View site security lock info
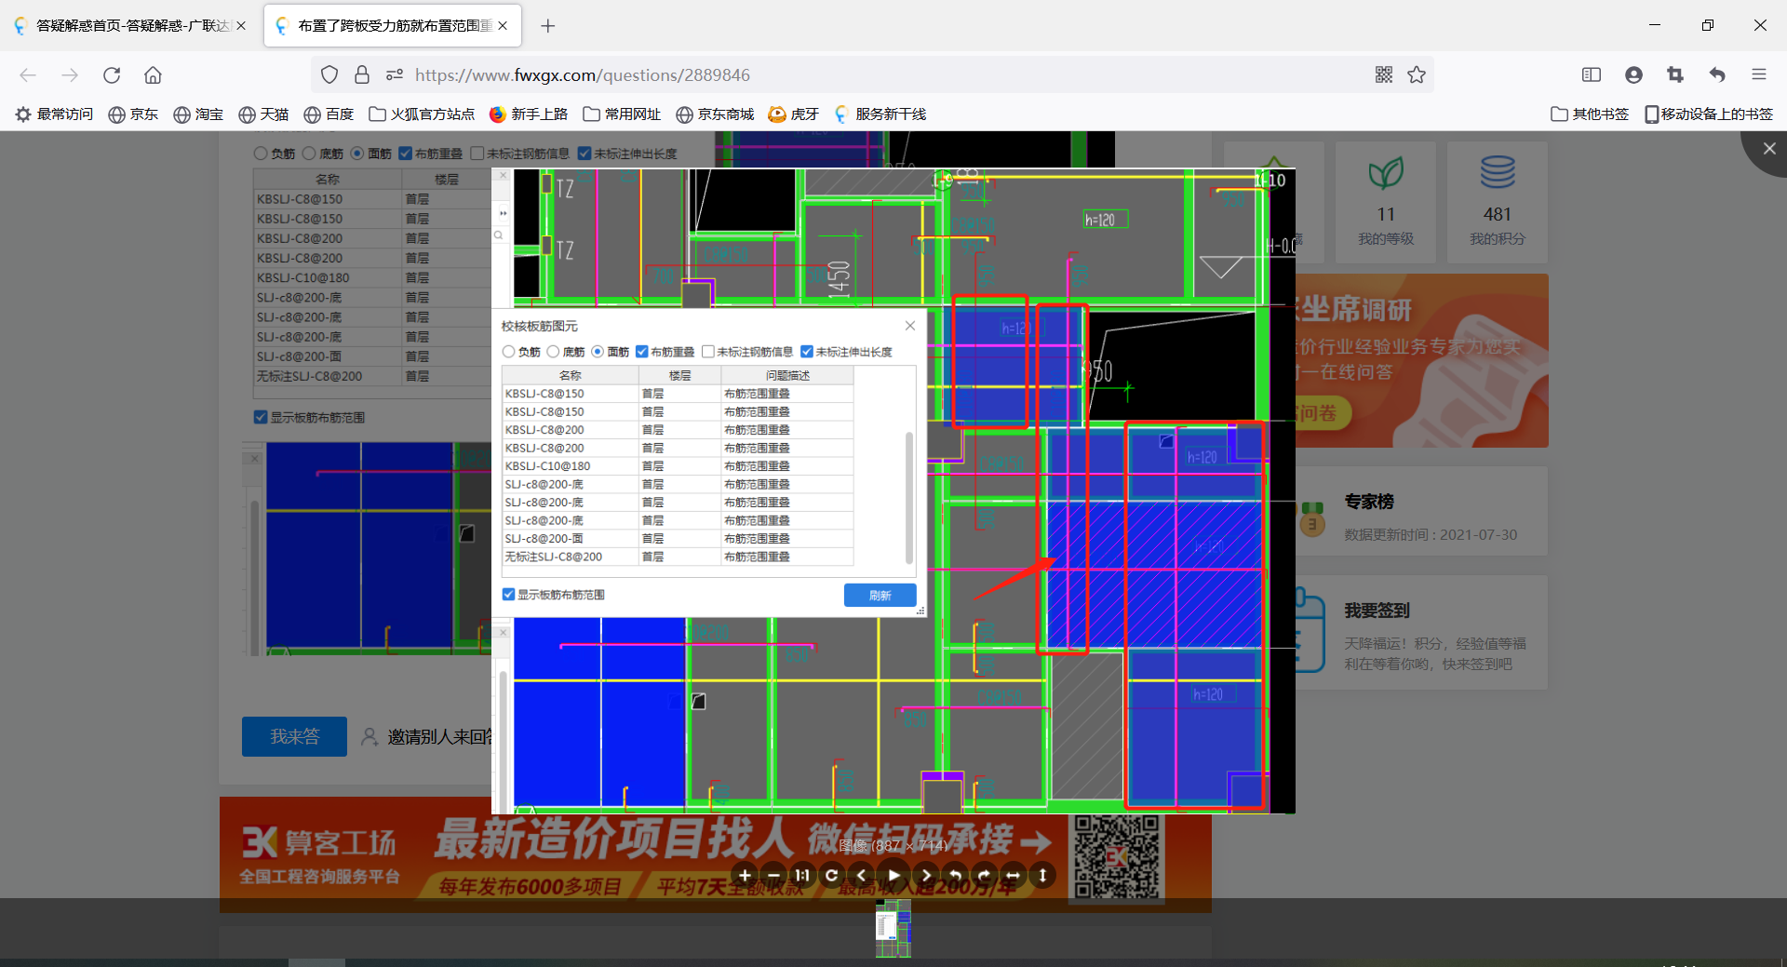 click(x=362, y=75)
